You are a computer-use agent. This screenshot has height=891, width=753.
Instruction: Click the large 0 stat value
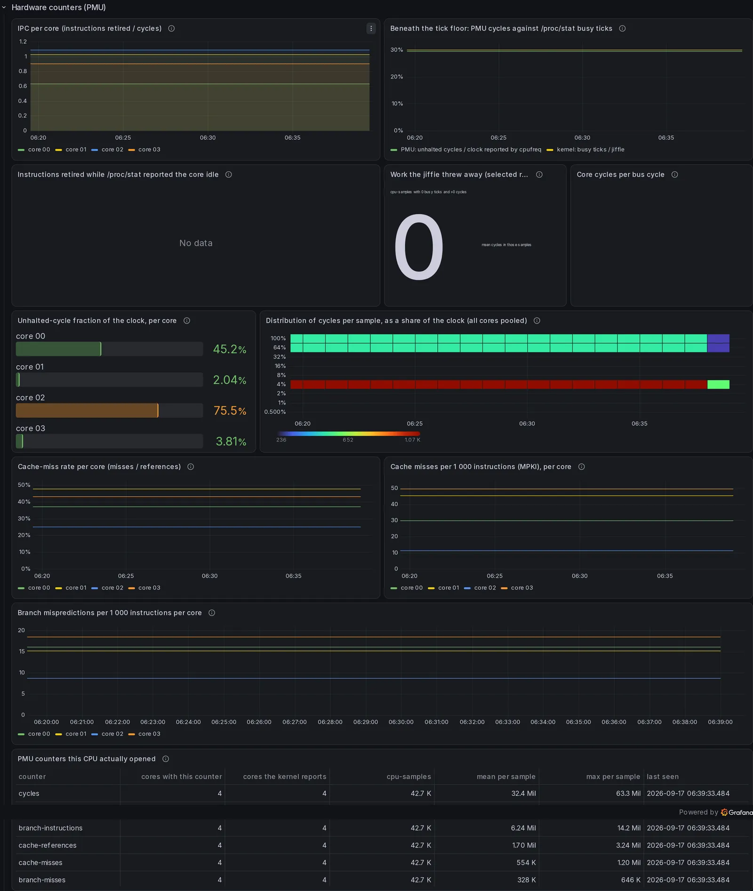pos(419,246)
